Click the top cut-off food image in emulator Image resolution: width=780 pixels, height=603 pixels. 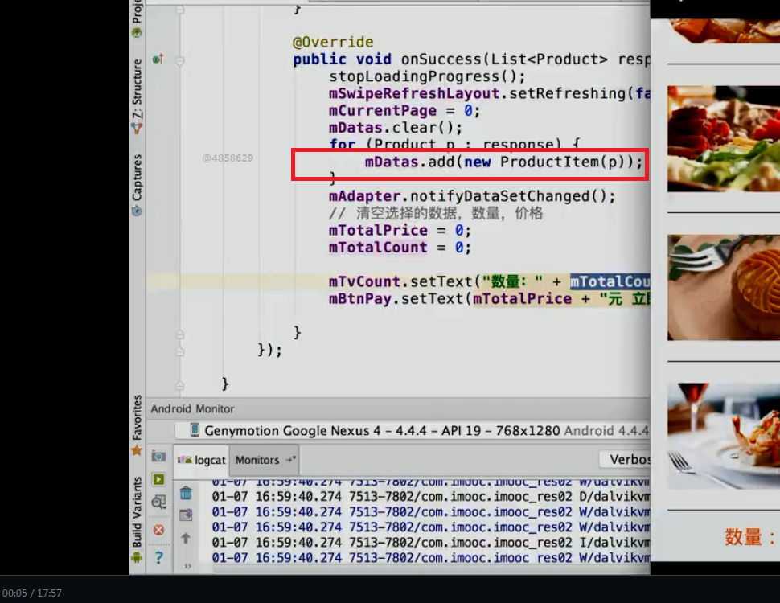point(723,31)
